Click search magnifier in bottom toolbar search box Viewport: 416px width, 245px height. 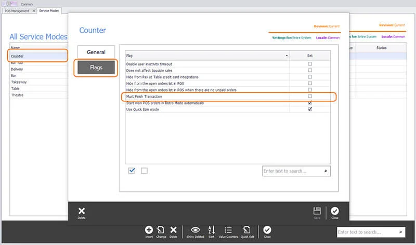tap(400, 233)
